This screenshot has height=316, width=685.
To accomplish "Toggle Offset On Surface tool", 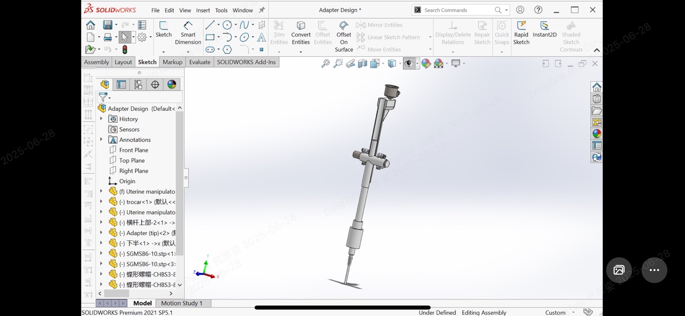I will click(344, 36).
